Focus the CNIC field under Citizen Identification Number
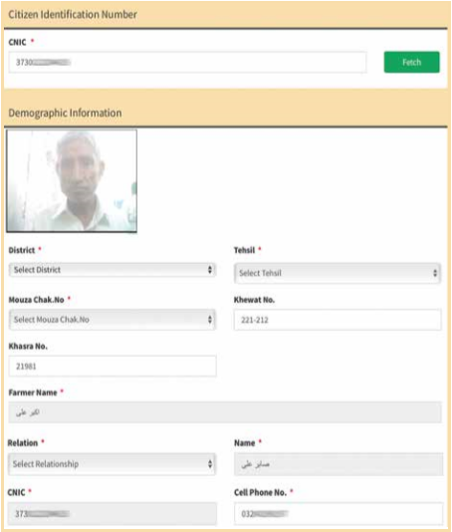 point(187,62)
